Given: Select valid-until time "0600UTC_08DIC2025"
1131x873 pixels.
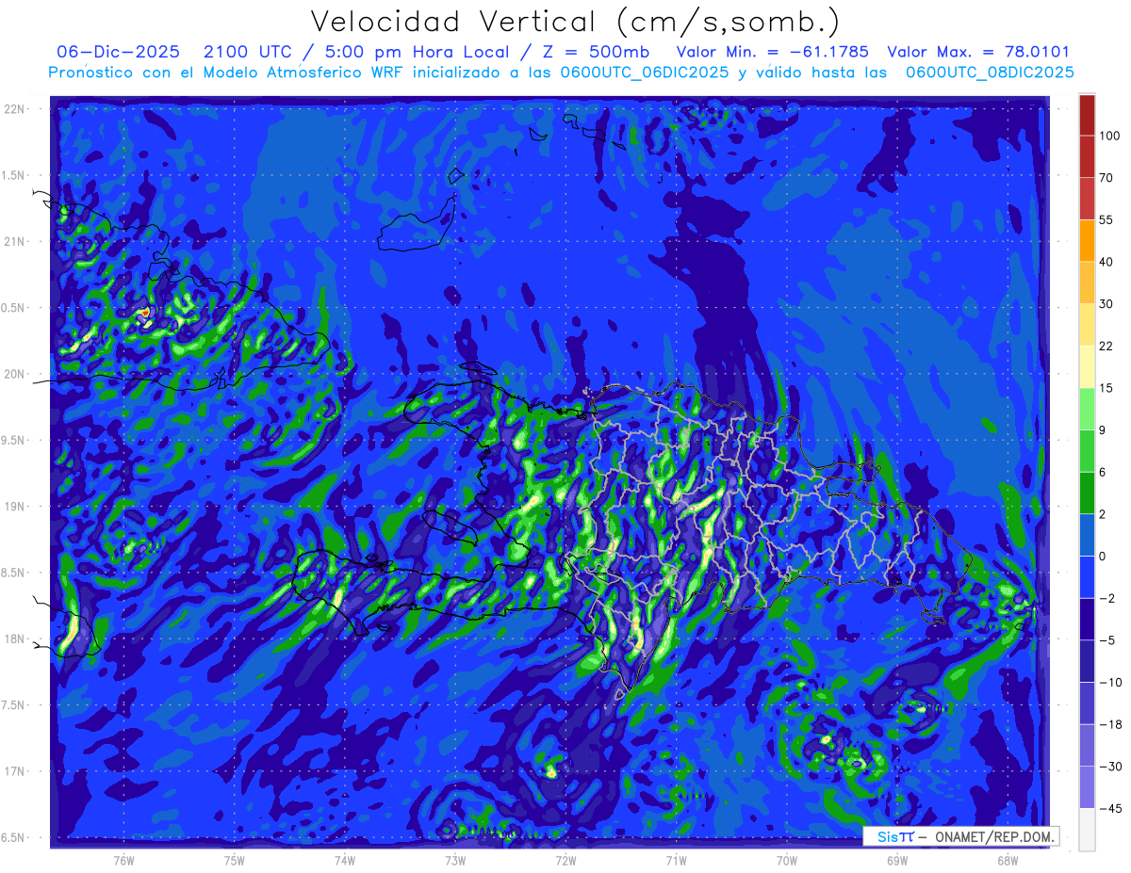Looking at the screenshot, I should point(990,73).
